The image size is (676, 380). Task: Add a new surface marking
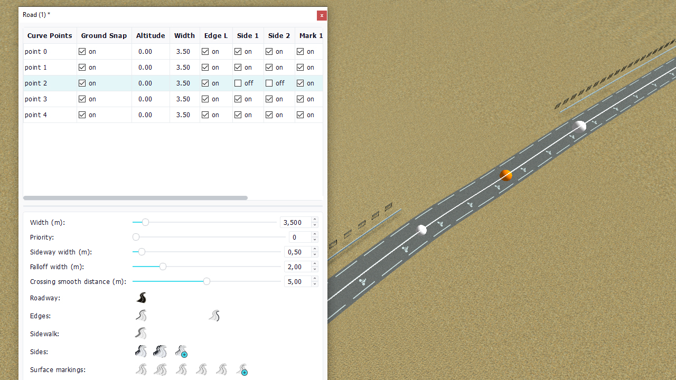(x=242, y=369)
